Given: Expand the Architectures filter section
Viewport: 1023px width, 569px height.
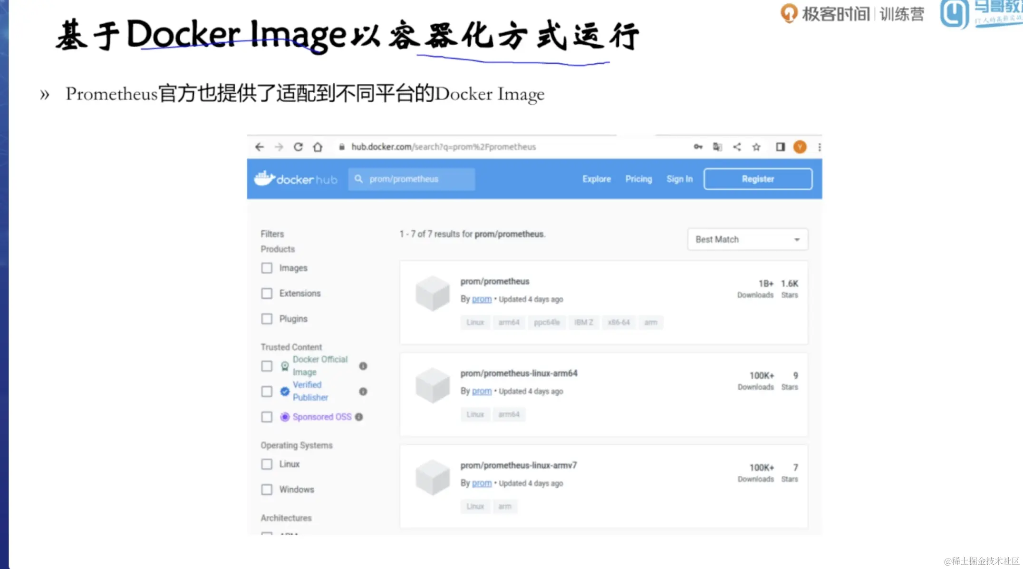Looking at the screenshot, I should coord(286,518).
